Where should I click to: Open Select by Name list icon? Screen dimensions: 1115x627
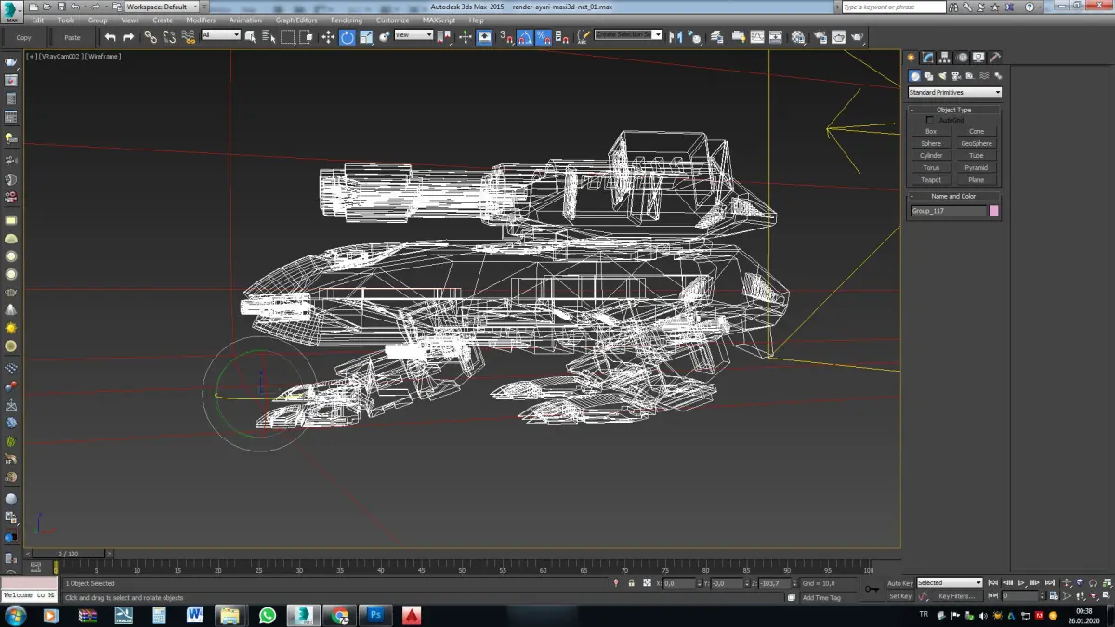coord(270,37)
